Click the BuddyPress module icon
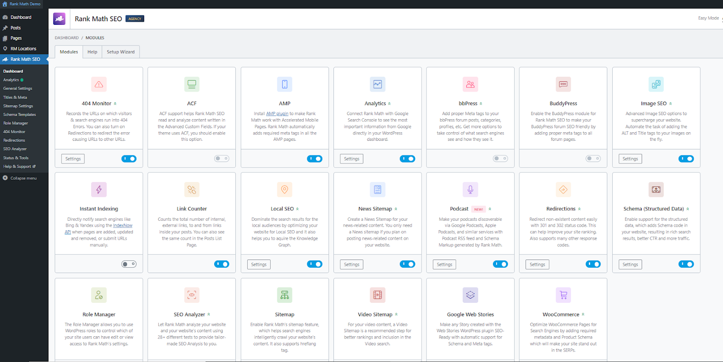The width and height of the screenshot is (723, 362). click(x=563, y=84)
